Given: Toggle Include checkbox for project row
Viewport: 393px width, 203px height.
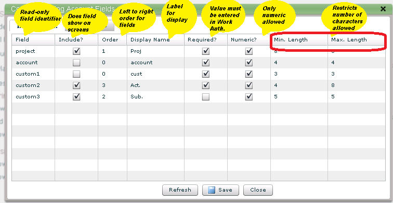Looking at the screenshot, I should point(76,51).
